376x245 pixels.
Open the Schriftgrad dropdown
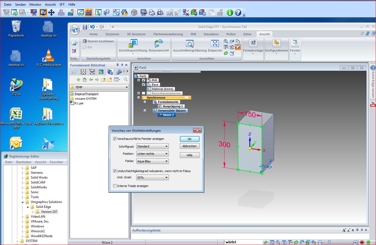point(153,146)
